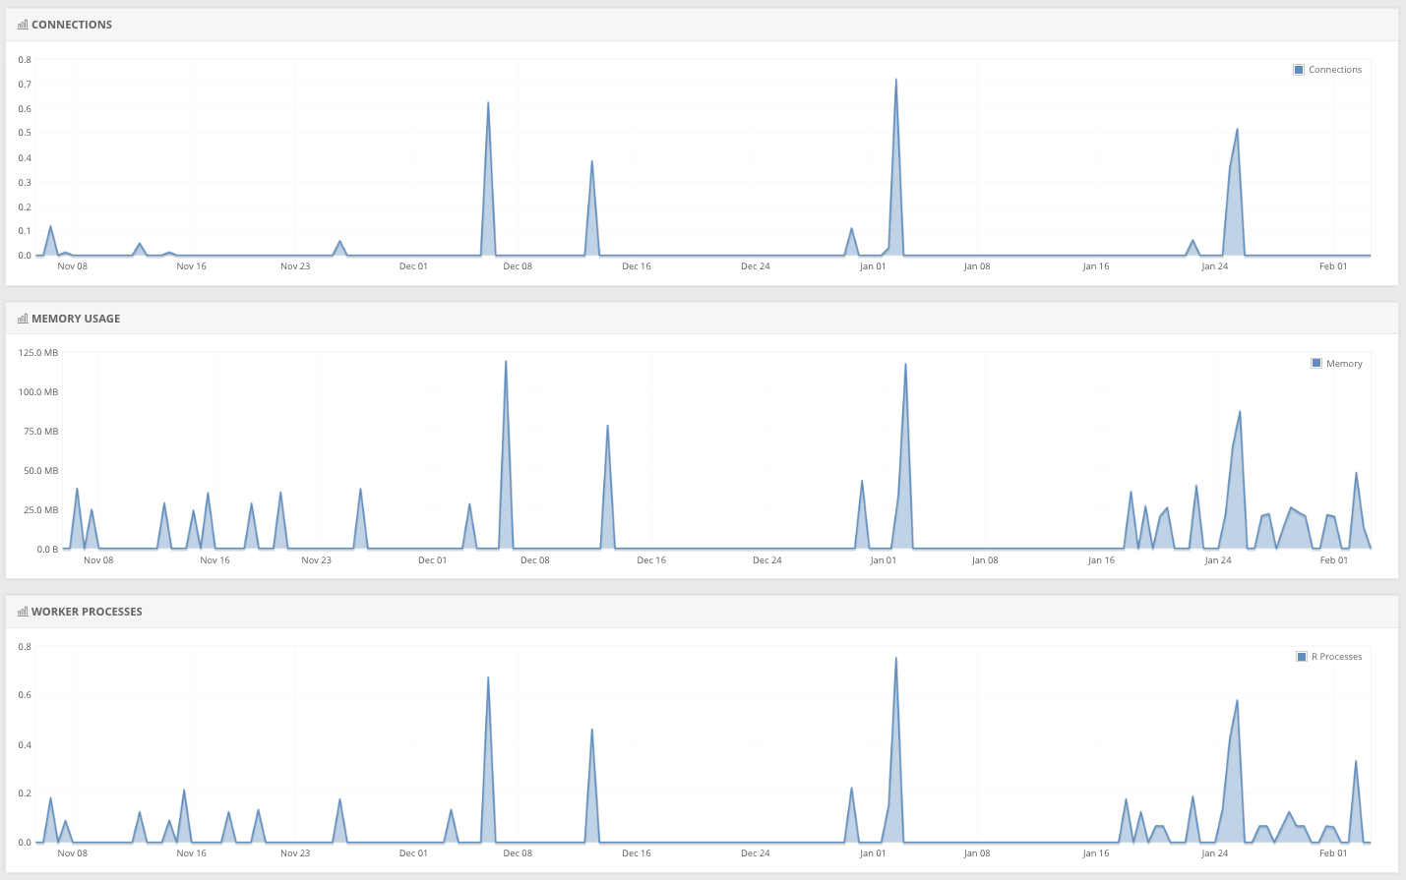This screenshot has width=1406, height=880.
Task: Click the Dec 16 label on Connections axis
Action: [637, 266]
